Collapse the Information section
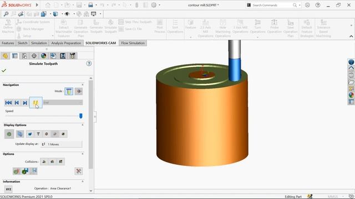 tap(83, 181)
